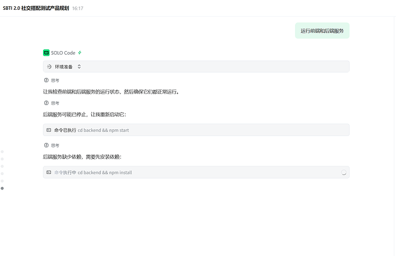
Task: Click the lightning bolt icon beside SOLO Code
Action: [x=80, y=53]
